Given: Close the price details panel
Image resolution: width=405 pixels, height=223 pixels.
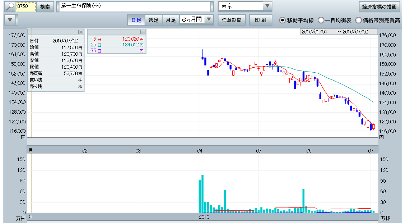Looking at the screenshot, I should tap(81, 32).
